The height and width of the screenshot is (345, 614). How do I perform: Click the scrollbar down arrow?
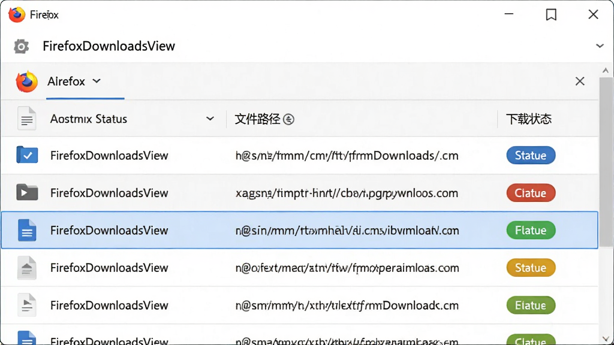click(x=606, y=339)
